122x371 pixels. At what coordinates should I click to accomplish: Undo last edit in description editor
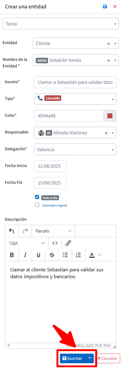tap(11, 231)
